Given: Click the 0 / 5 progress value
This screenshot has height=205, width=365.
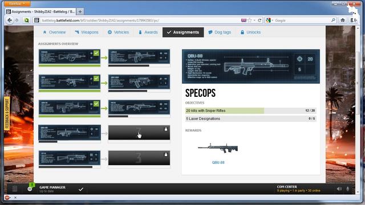Looking at the screenshot, I should (x=312, y=118).
